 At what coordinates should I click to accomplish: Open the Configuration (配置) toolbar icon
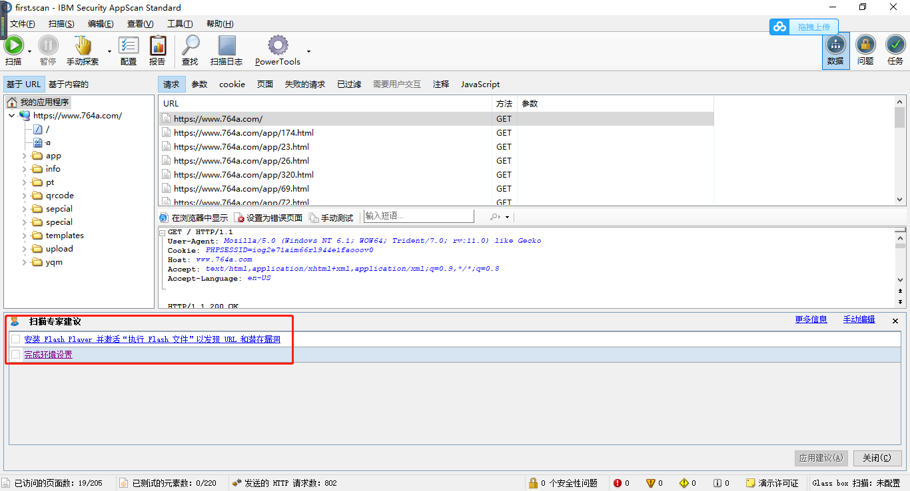(x=129, y=45)
